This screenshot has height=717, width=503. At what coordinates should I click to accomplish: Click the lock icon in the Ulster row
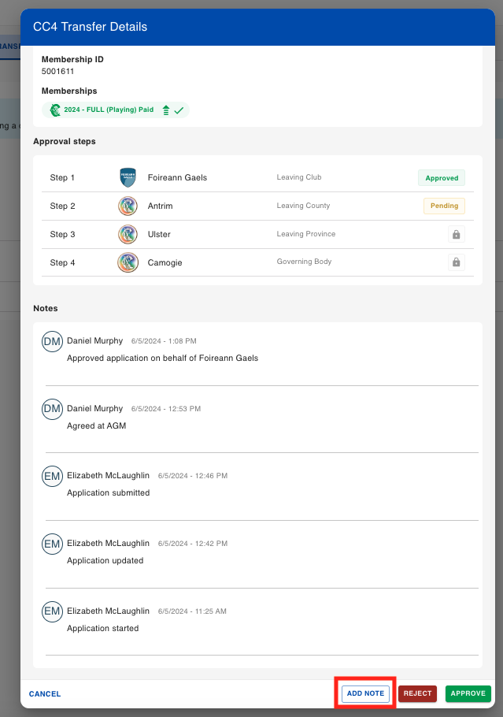456,234
